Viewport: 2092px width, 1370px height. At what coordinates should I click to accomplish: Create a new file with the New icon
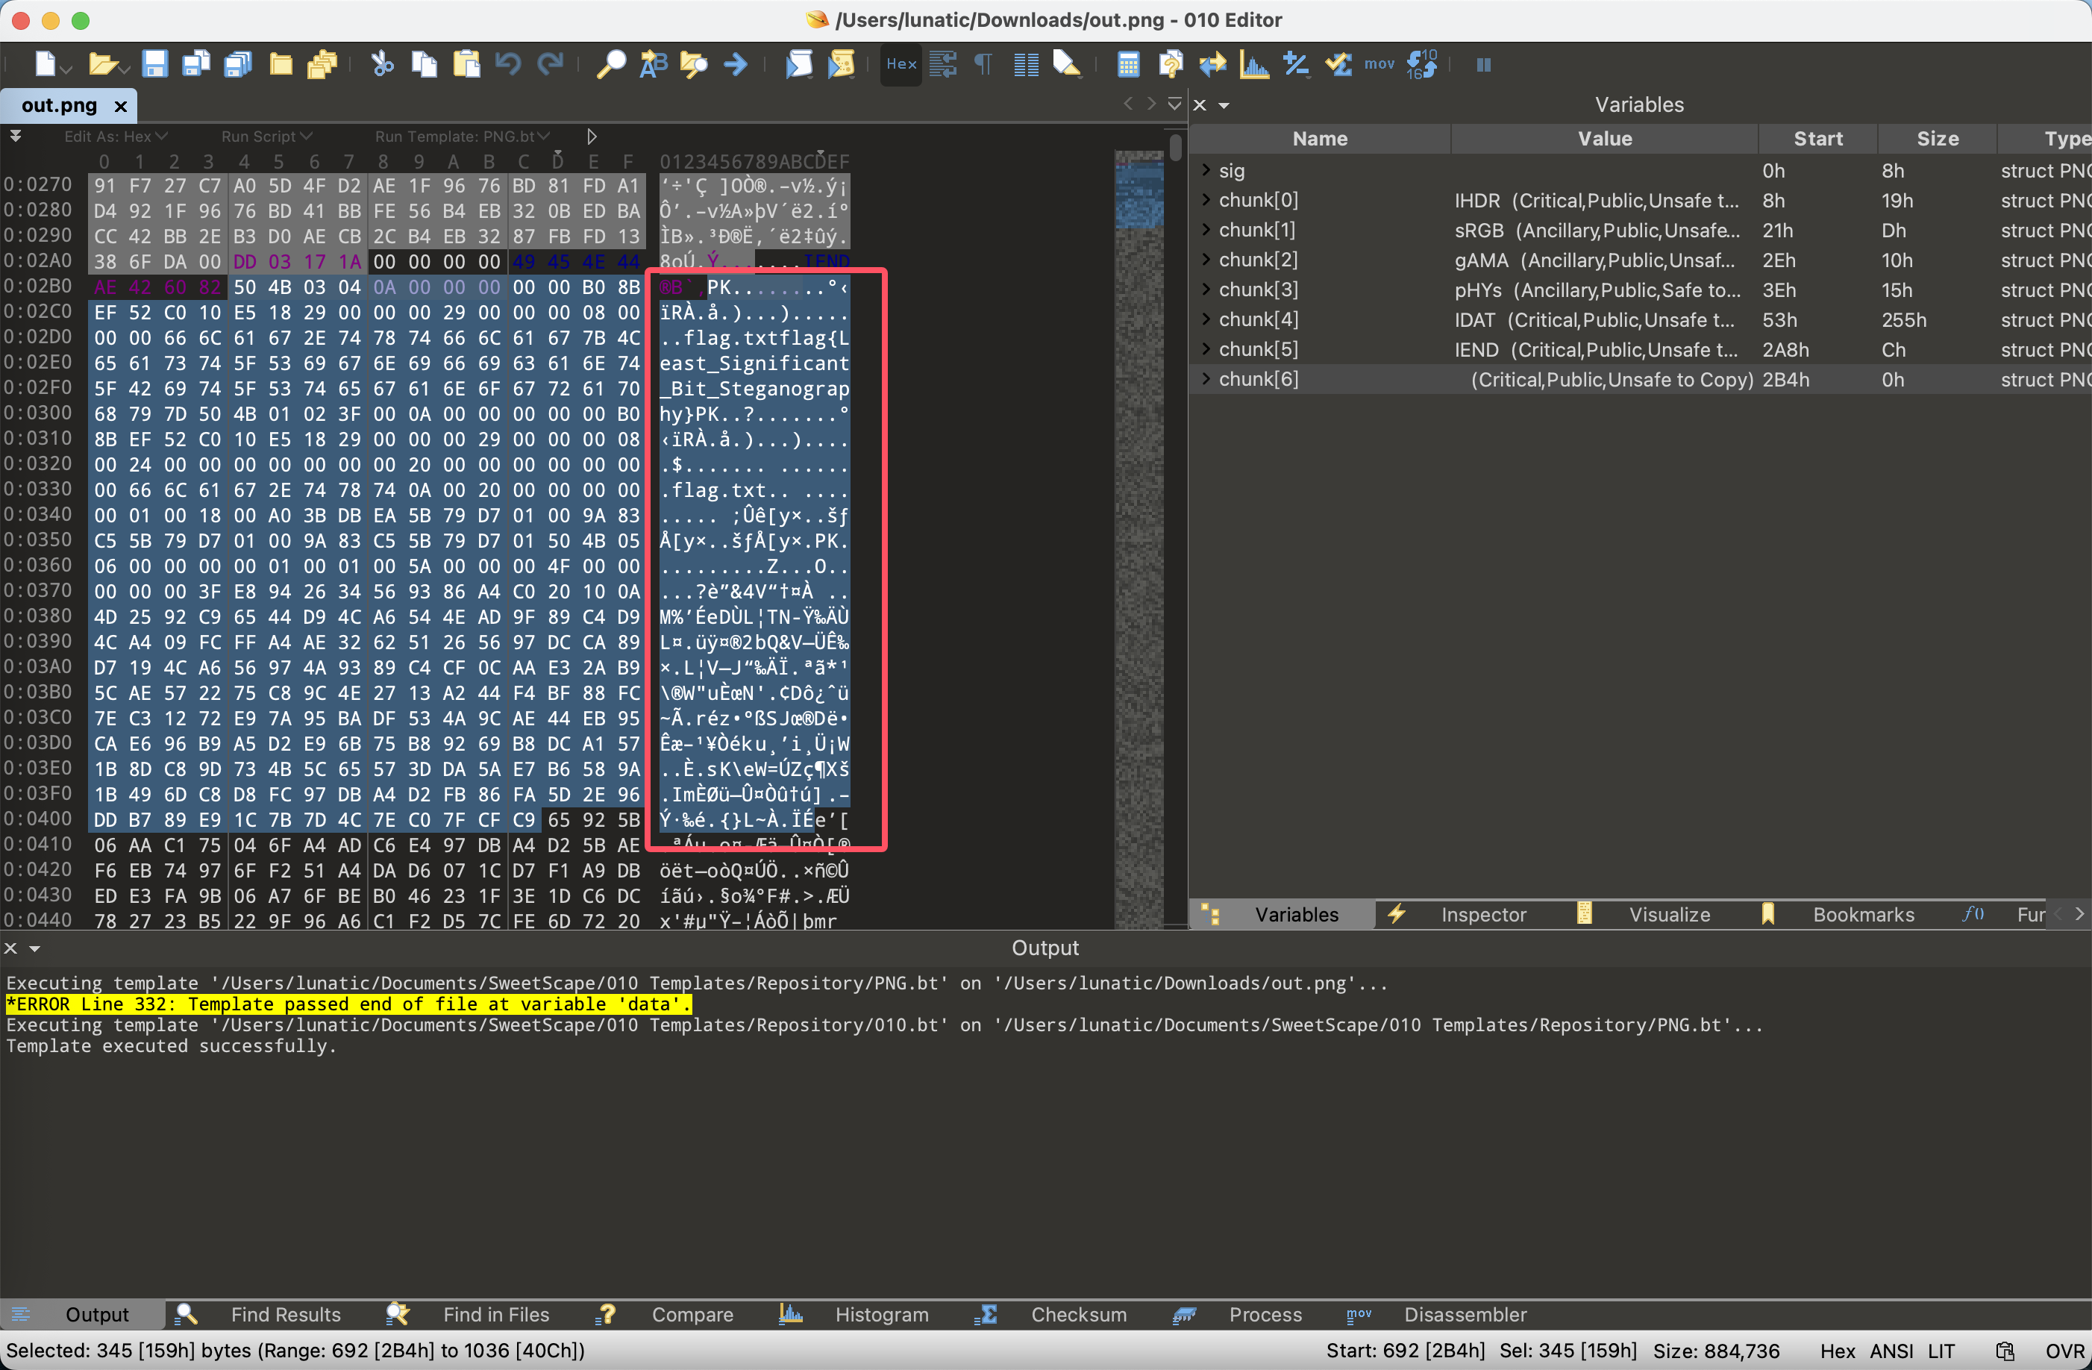pyautogui.click(x=46, y=64)
